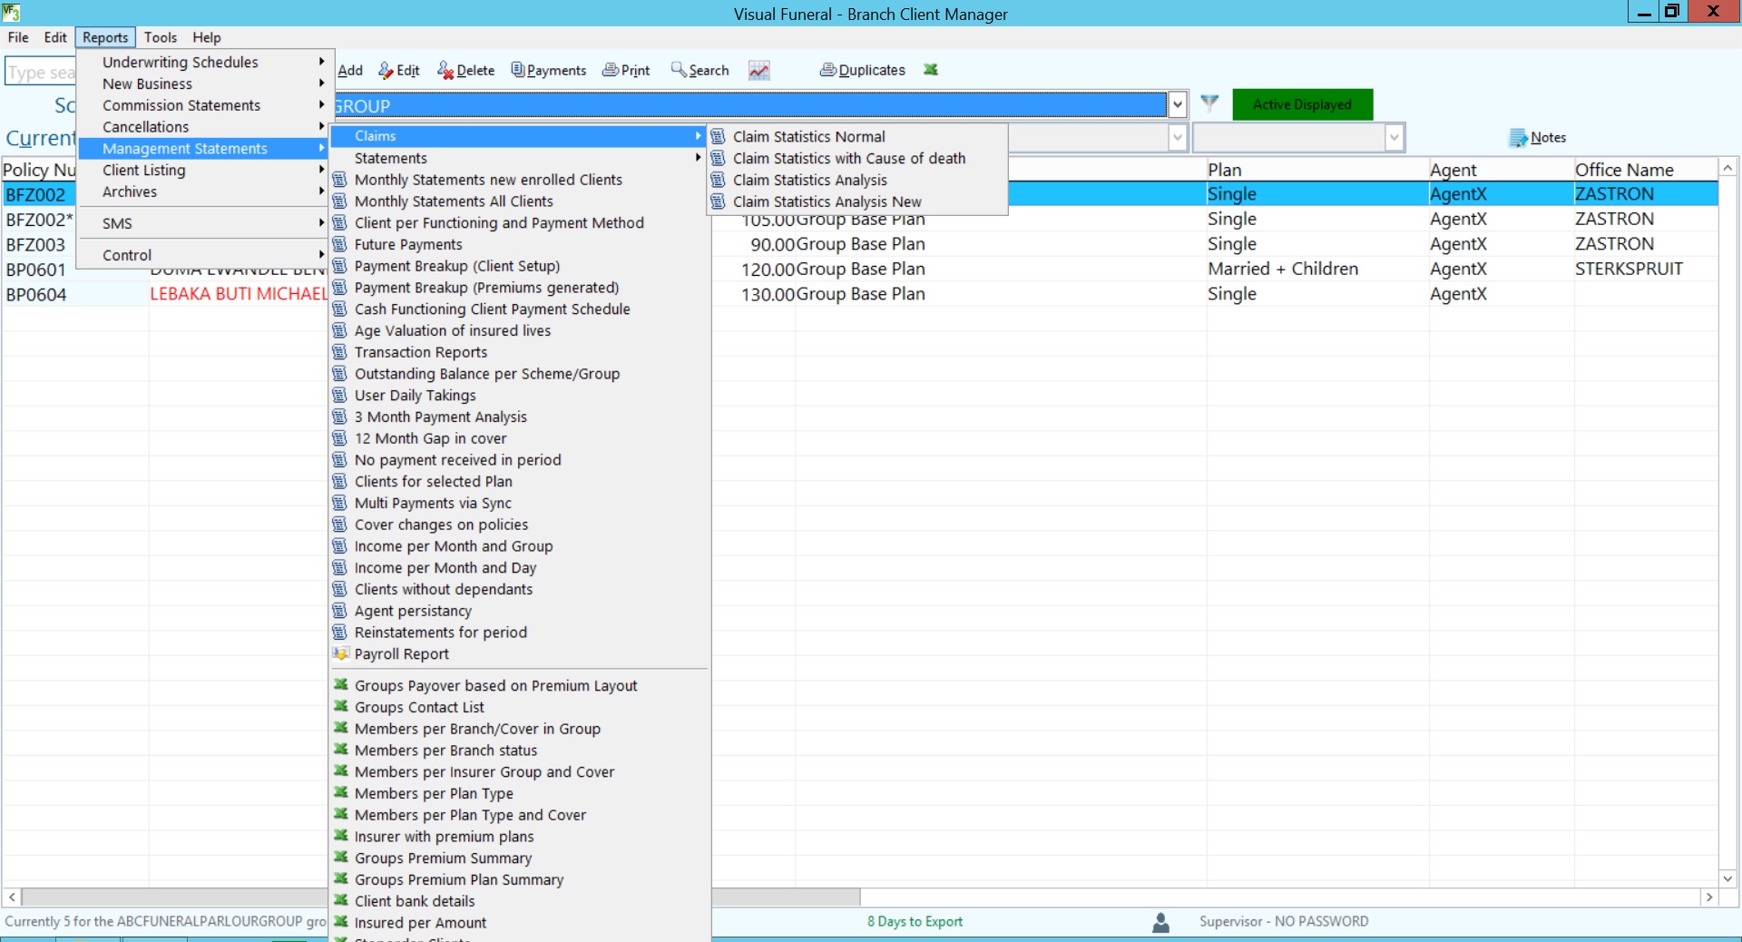
Task: Click the horizontal scrollbar right arrow
Action: pyautogui.click(x=1708, y=897)
